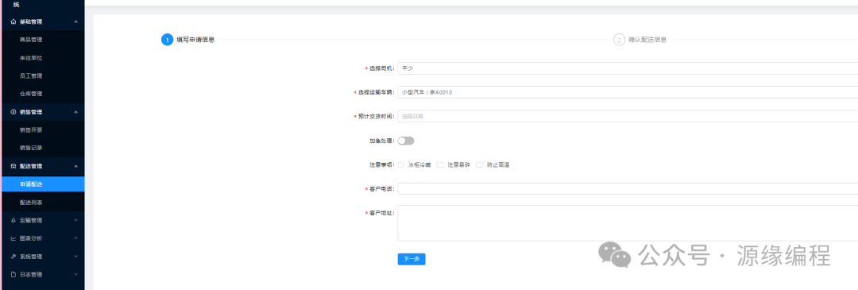Click the 注意事项 field label
The height and width of the screenshot is (290, 858).
[381, 164]
